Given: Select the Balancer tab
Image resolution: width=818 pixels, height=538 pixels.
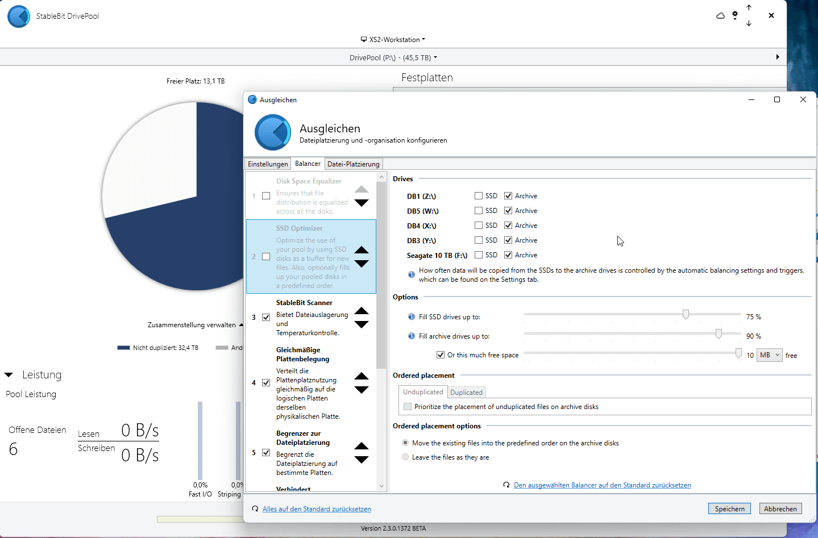Looking at the screenshot, I should click(x=308, y=163).
